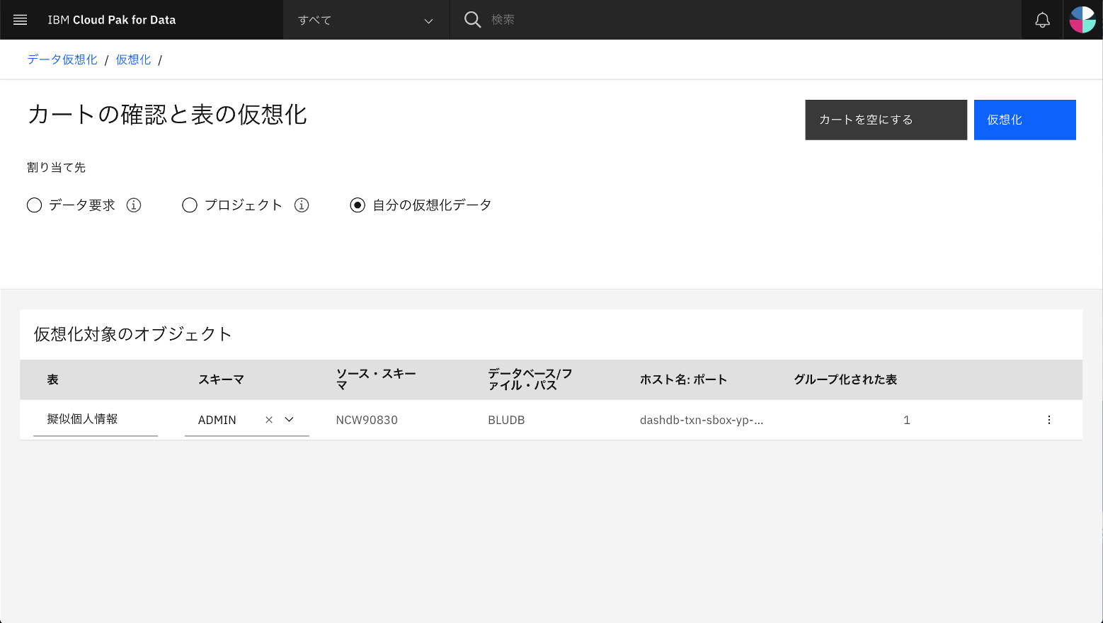
Task: Click the user avatar in the top bar
Action: pos(1082,19)
